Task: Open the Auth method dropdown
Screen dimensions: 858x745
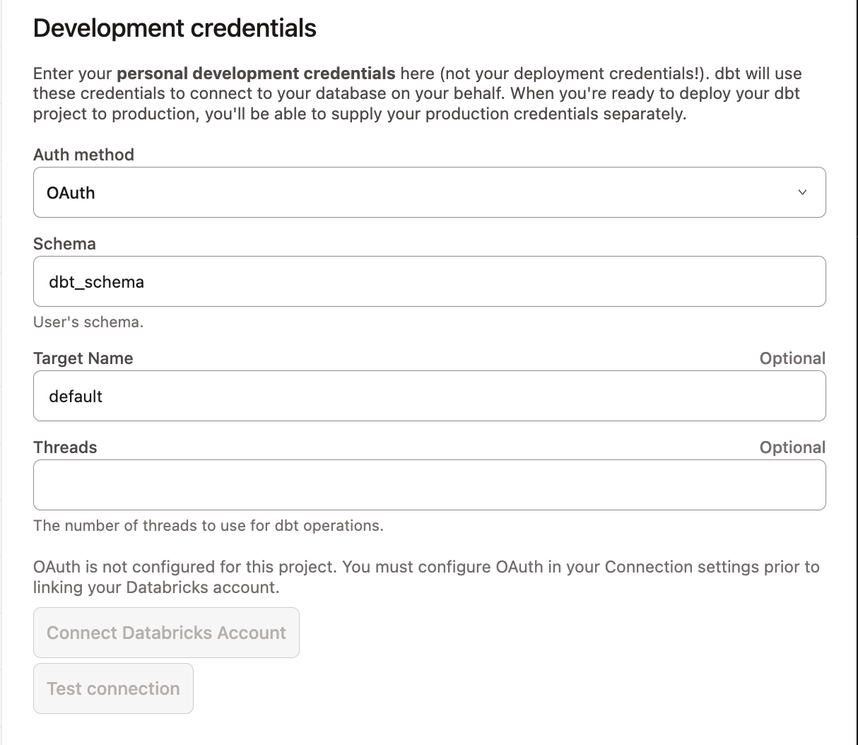Action: pos(429,192)
